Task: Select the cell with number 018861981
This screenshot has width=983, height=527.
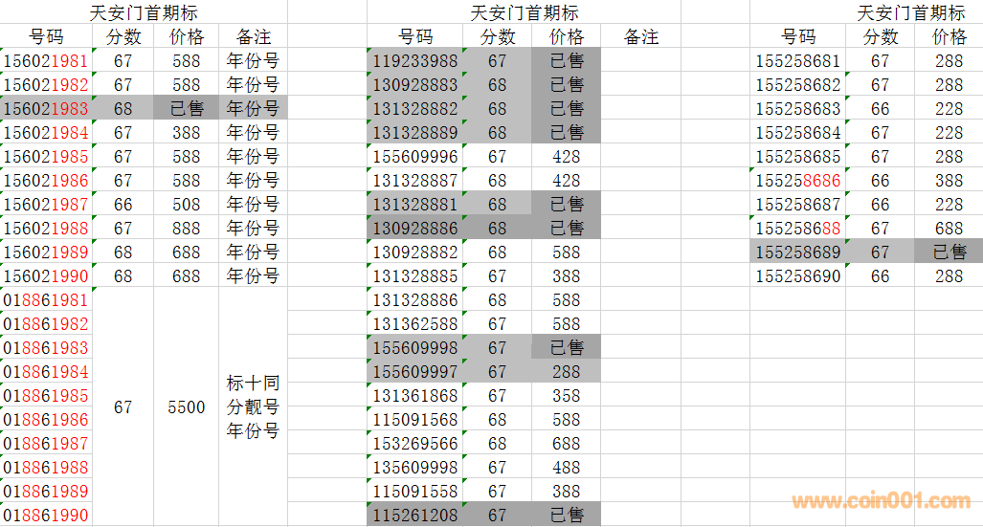Action: pyautogui.click(x=46, y=300)
